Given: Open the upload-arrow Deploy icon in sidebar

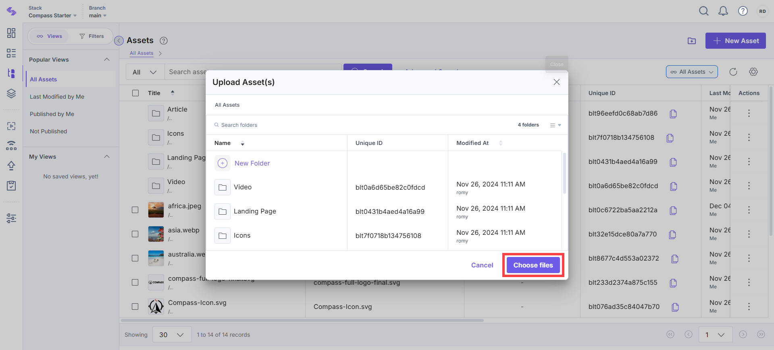Looking at the screenshot, I should (11, 166).
